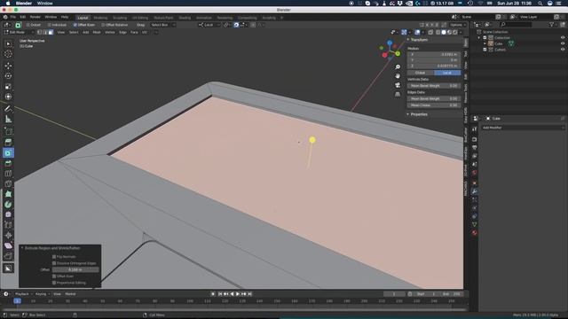Select the Spin tool

(8, 205)
